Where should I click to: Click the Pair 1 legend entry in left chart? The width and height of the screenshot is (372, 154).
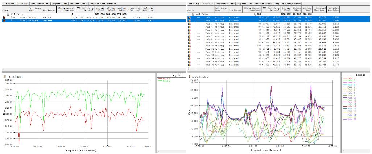[x=167, y=79]
